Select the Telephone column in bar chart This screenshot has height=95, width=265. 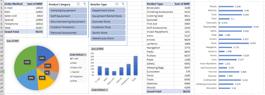pos(128,70)
